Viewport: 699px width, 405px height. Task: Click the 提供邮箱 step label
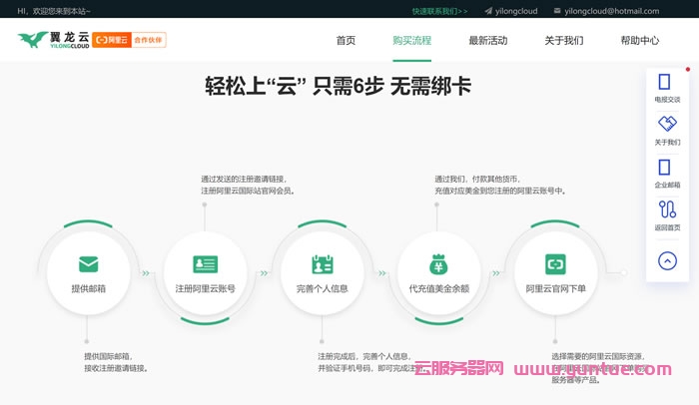pyautogui.click(x=88, y=288)
